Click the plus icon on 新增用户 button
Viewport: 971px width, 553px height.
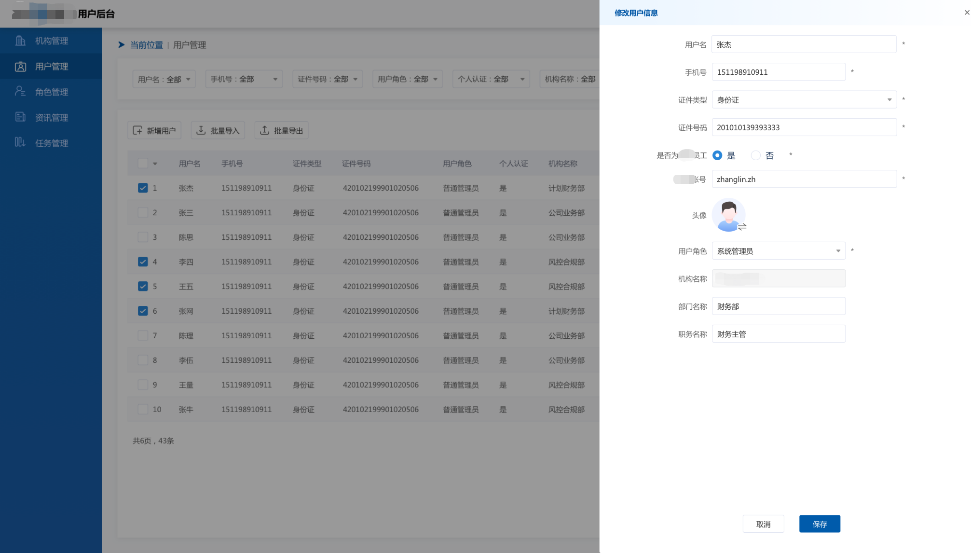(137, 130)
